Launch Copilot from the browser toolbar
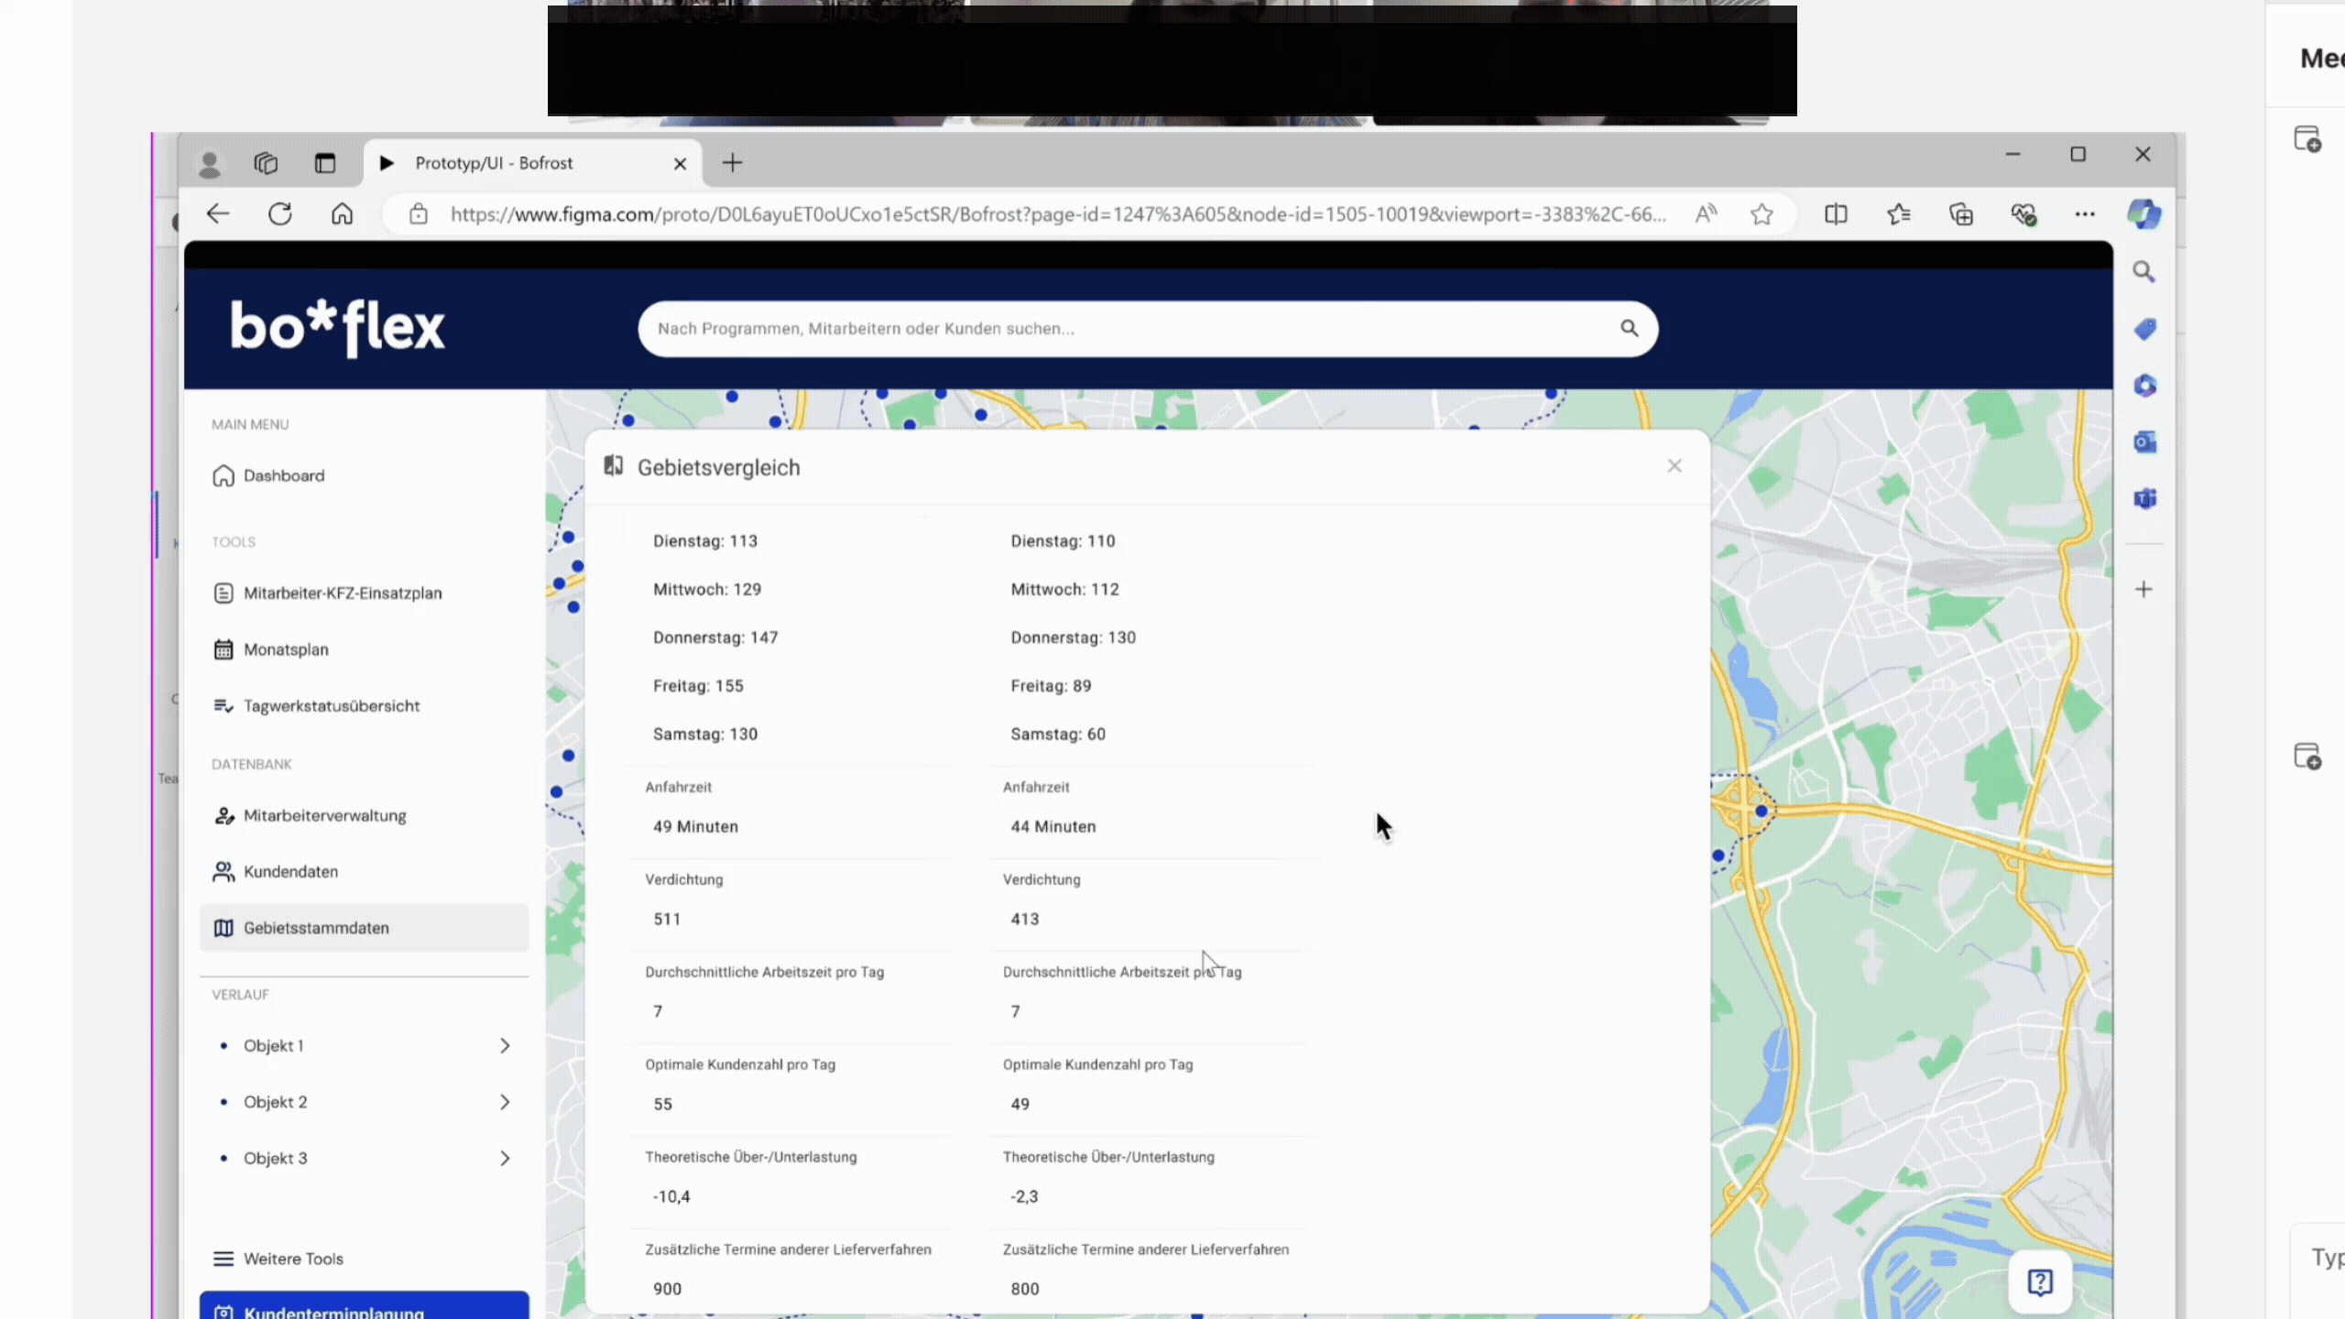The height and width of the screenshot is (1319, 2345). pos(2143,213)
